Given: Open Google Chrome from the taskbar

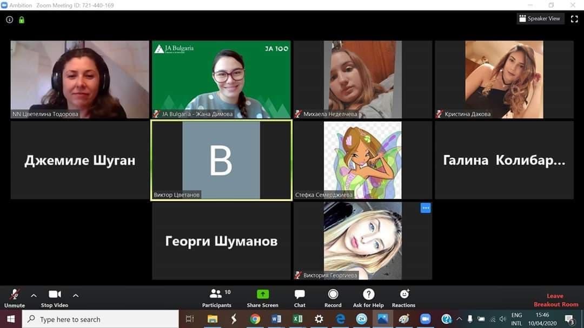Looking at the screenshot, I should (x=255, y=319).
